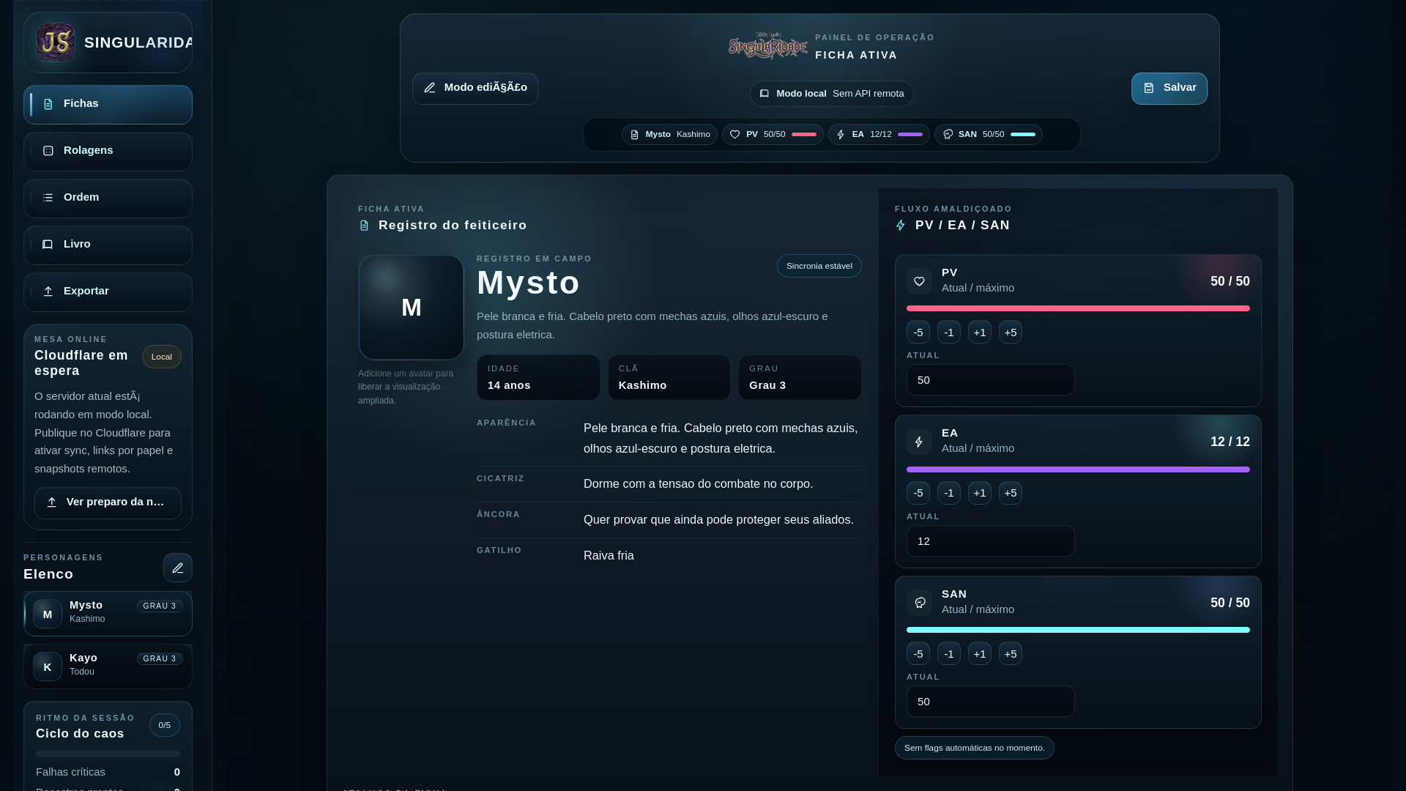
Task: Click the save icon in Salvar button
Action: (1149, 88)
